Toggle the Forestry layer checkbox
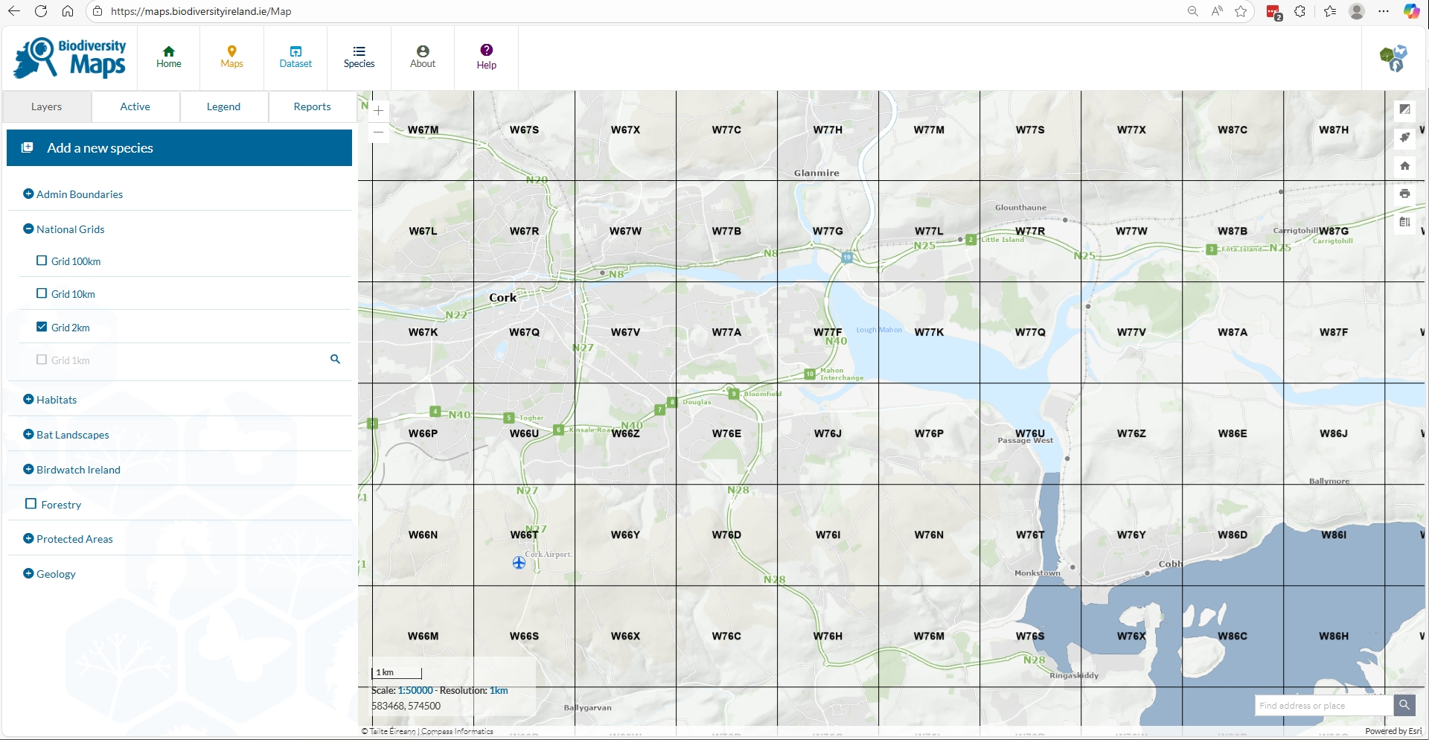The width and height of the screenshot is (1429, 740). coord(31,504)
